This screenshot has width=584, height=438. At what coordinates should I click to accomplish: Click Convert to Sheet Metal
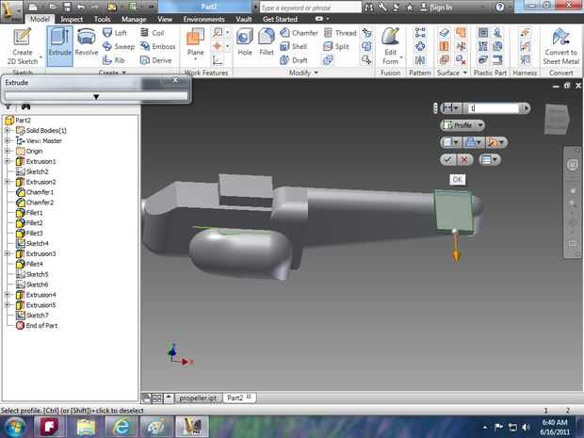click(560, 46)
